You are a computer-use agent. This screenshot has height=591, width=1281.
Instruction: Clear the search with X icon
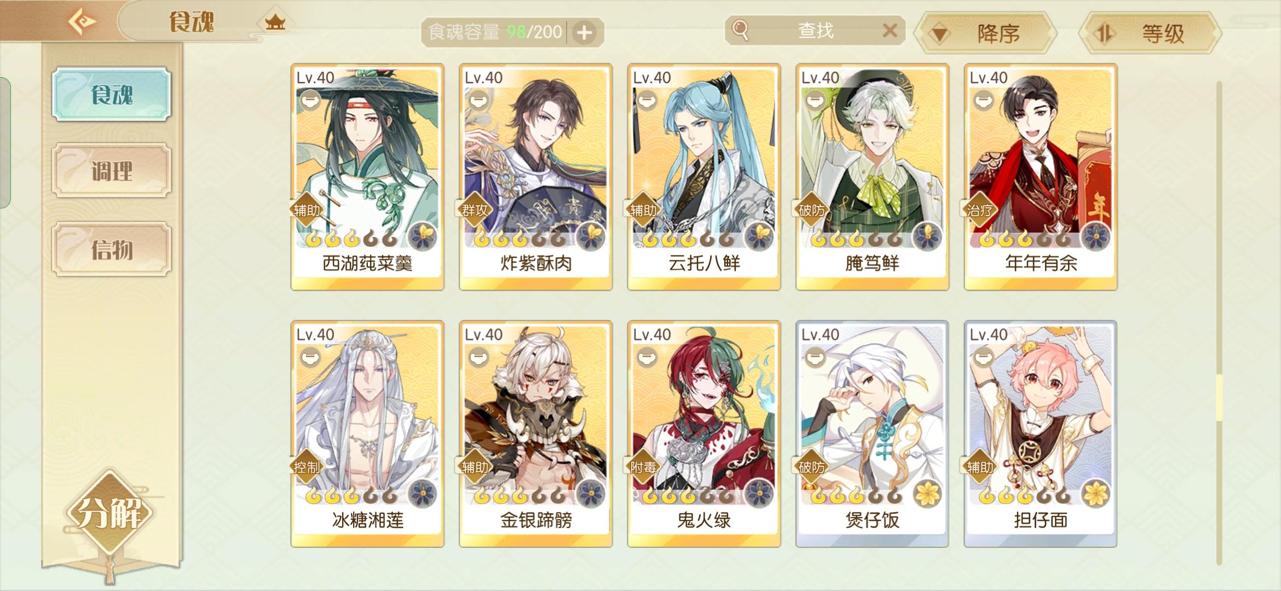[x=890, y=30]
